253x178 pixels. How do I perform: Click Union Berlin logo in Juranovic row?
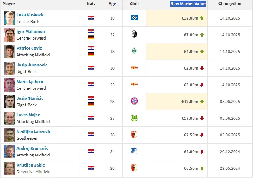click(x=134, y=68)
